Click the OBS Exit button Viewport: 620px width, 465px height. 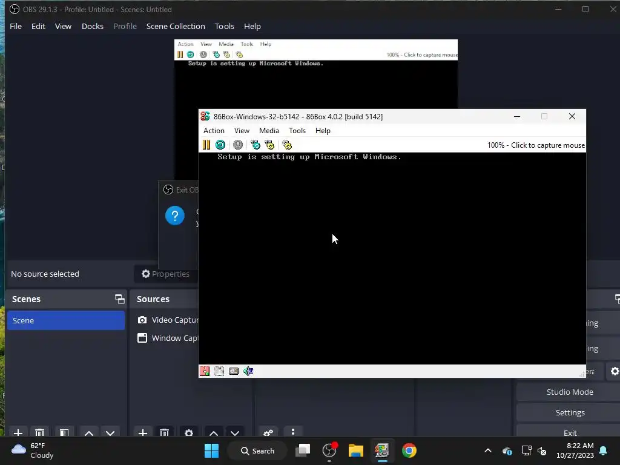click(569, 432)
